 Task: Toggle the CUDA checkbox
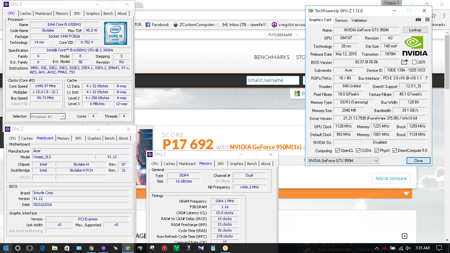358,151
